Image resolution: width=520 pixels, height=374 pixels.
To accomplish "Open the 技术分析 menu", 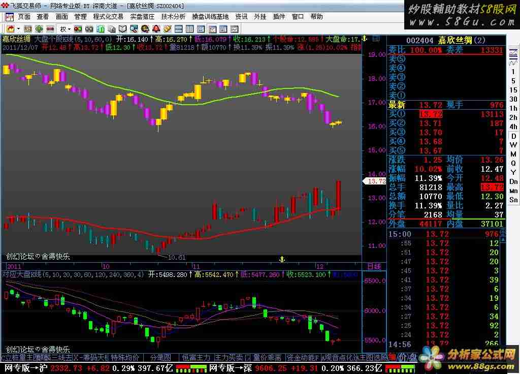I will coord(173,17).
